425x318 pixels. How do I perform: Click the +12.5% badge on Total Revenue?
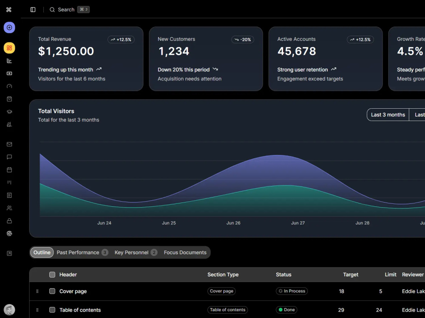tap(121, 39)
